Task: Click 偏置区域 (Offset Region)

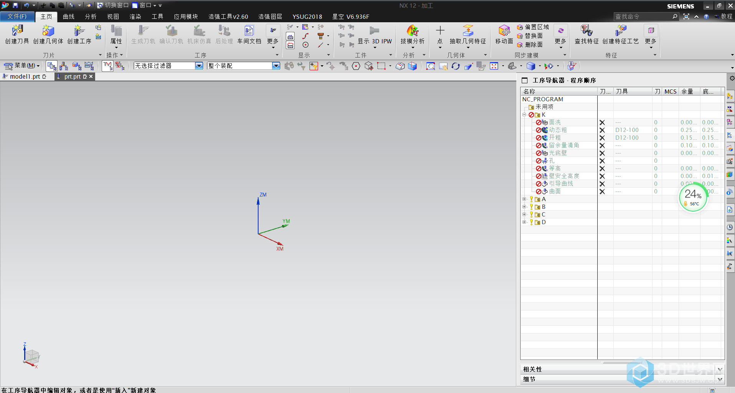Action: [533, 27]
